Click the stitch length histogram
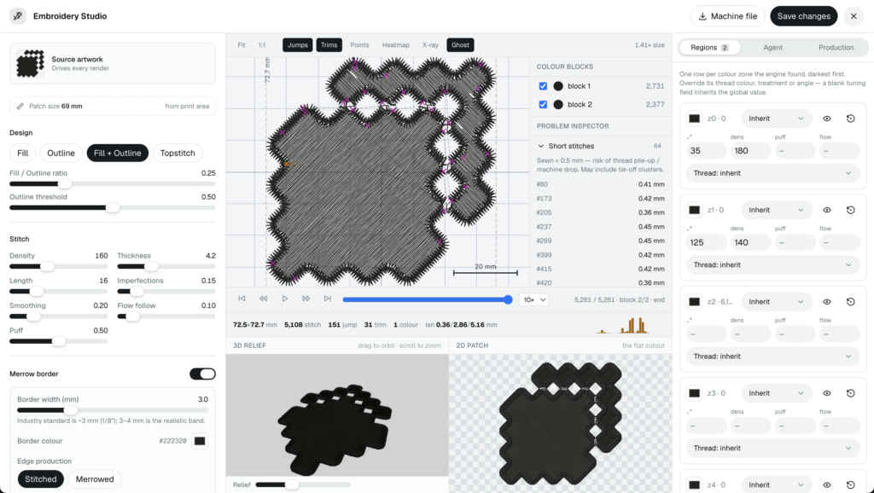 pos(622,325)
